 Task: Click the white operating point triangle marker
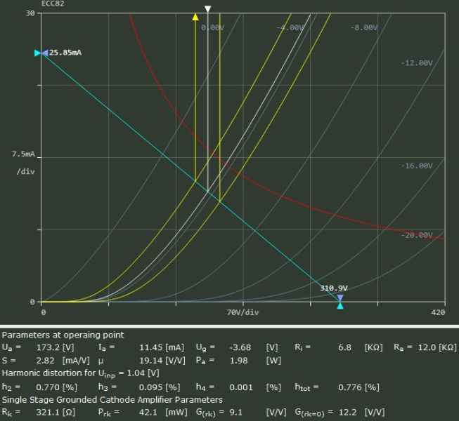click(207, 10)
